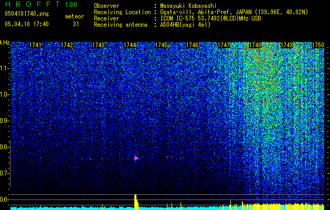Click the A504HB(yagi 4el) antenna text
Screen dimensions: 330x210
185,25
